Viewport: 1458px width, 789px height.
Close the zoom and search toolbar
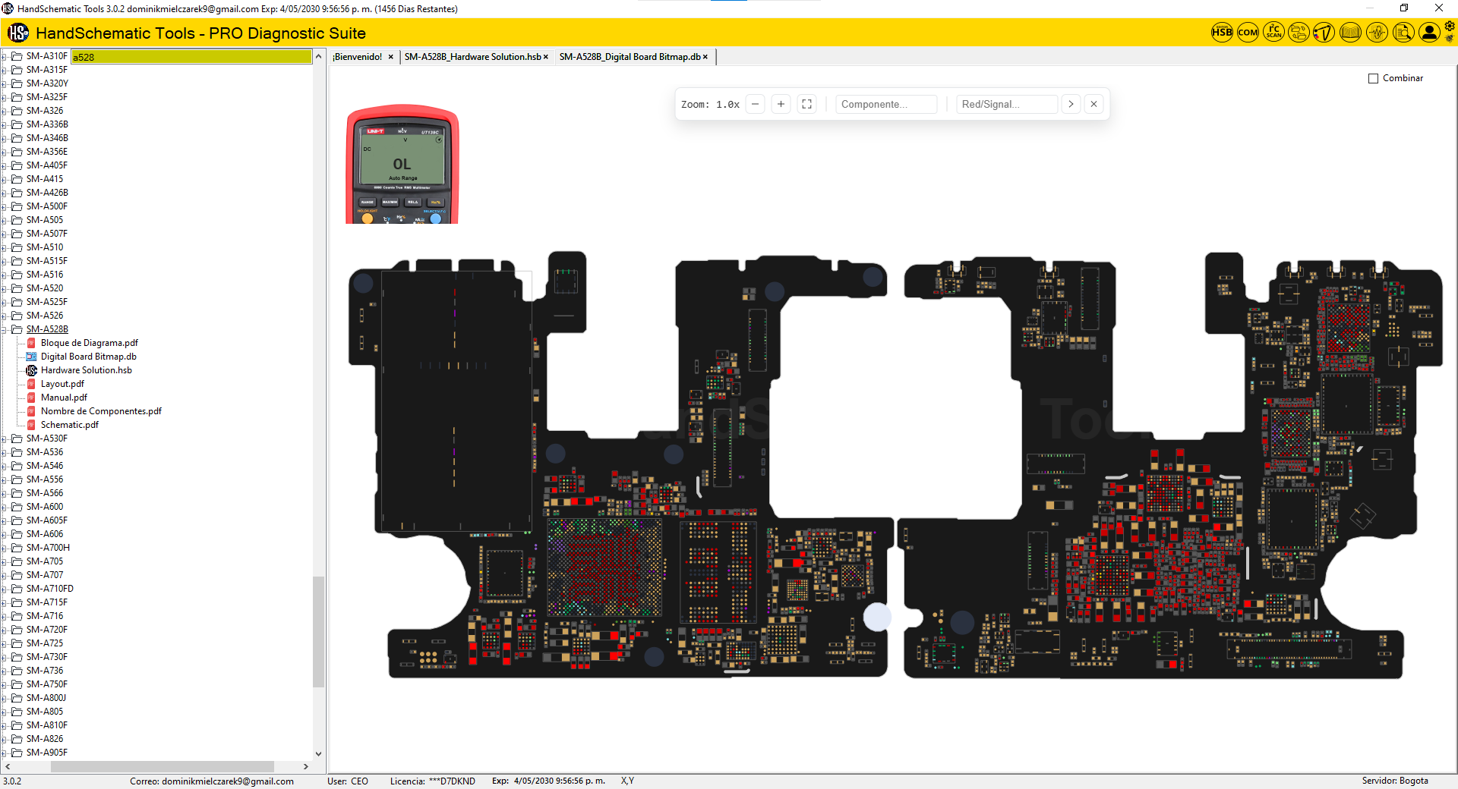(1094, 104)
